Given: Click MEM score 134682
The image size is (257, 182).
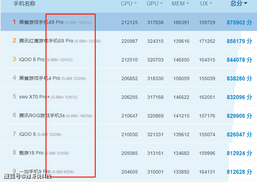Looking at the screenshot, I should 181,153.
